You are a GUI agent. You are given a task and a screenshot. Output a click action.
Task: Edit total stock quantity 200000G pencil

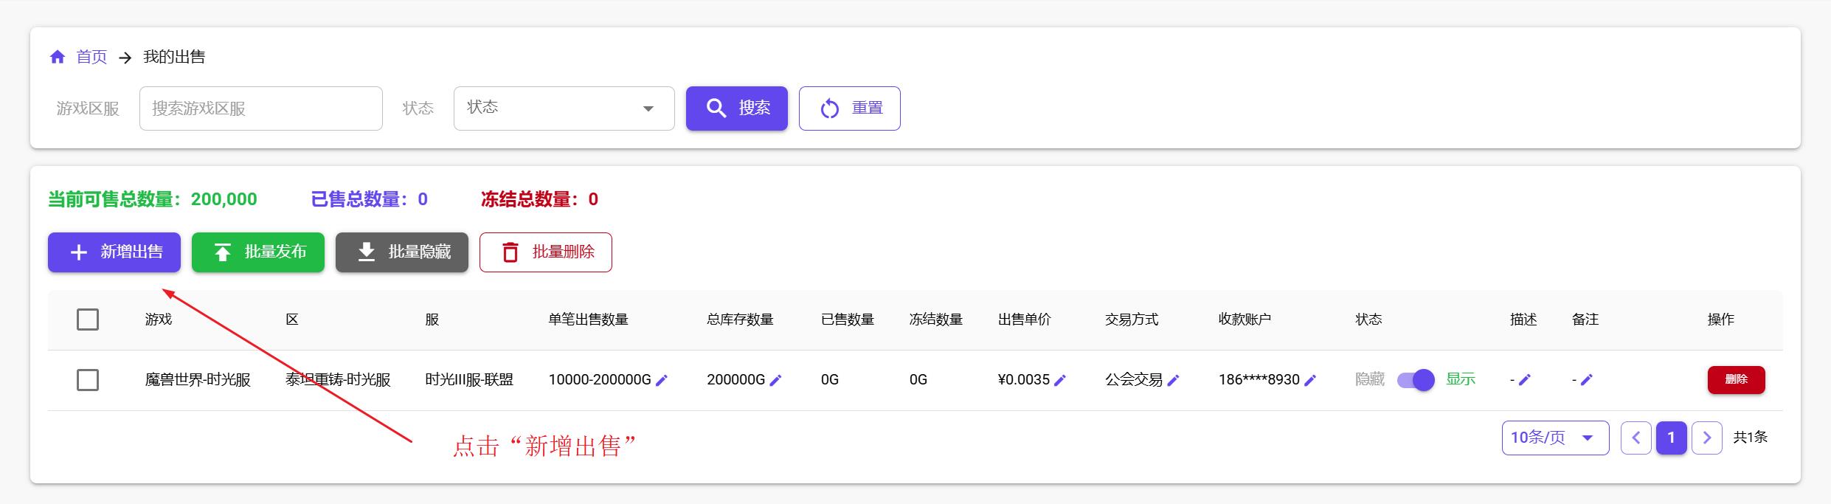pyautogui.click(x=775, y=380)
